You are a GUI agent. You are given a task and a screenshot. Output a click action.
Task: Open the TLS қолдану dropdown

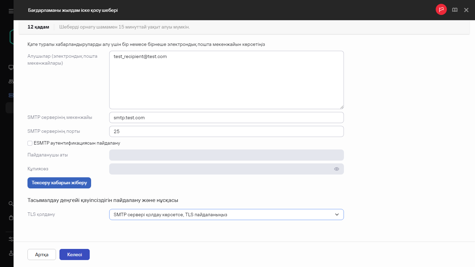tap(226, 215)
